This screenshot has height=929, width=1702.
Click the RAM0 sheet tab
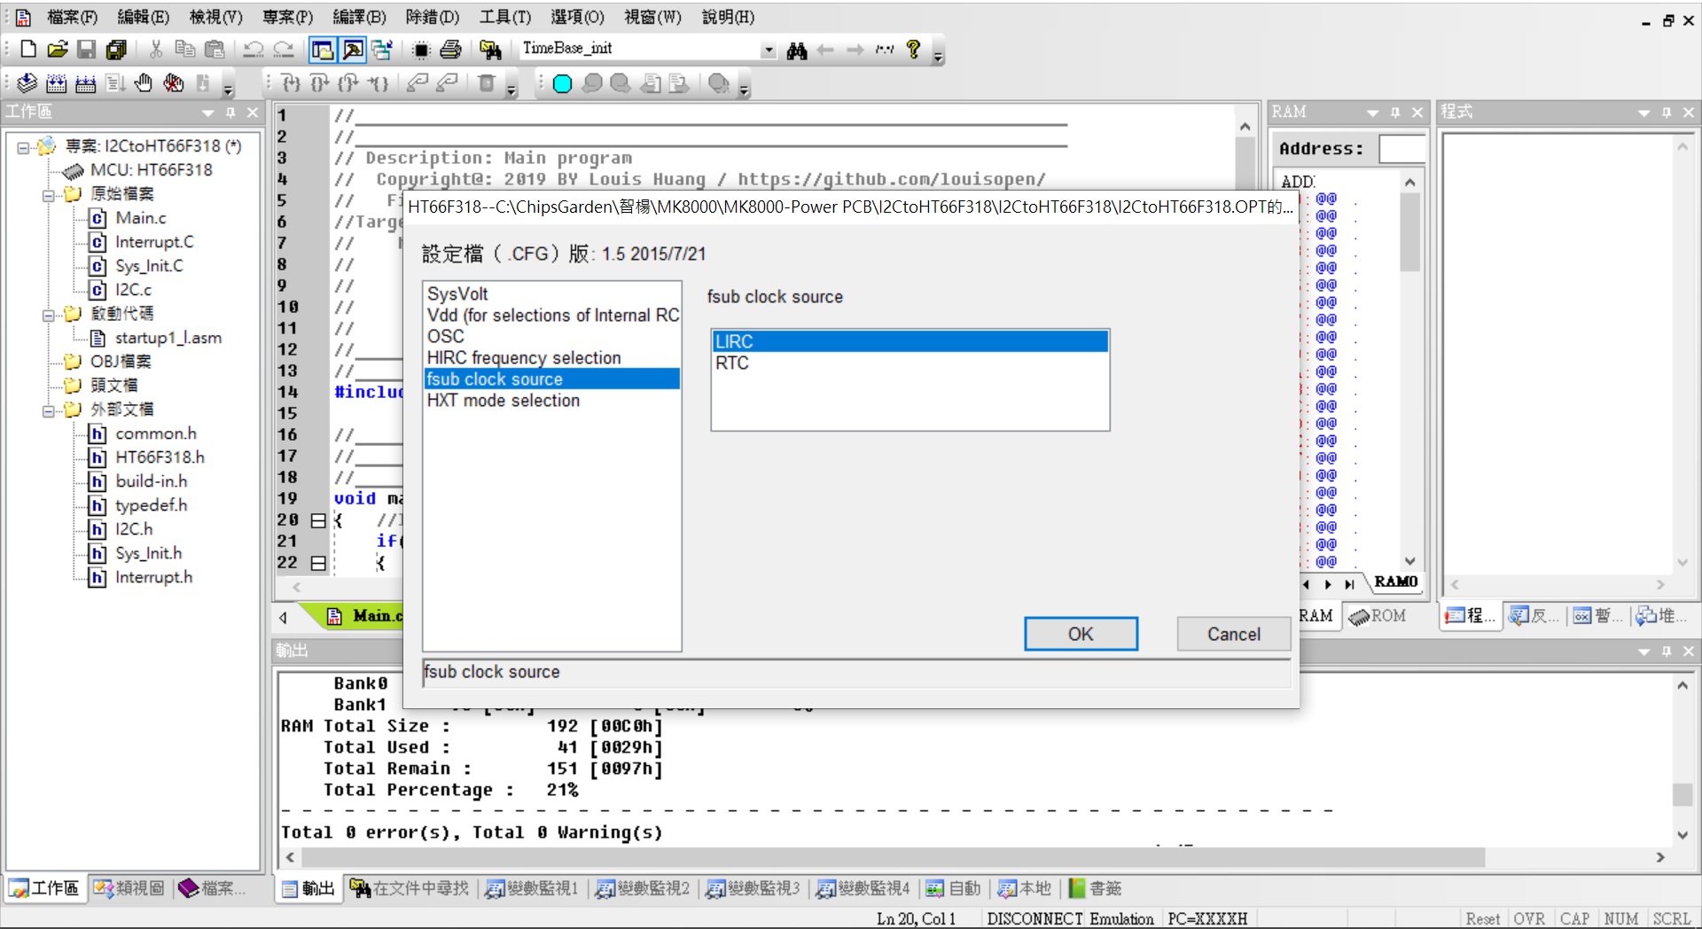coord(1396,582)
